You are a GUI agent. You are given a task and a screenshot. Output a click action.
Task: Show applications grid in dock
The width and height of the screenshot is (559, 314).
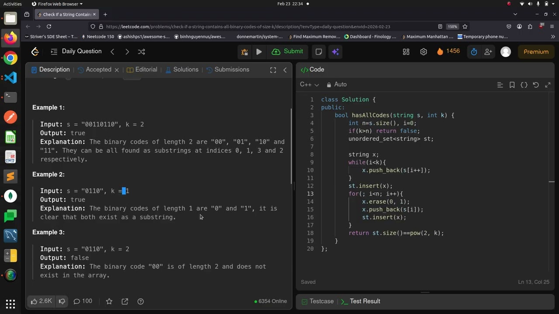coord(10,304)
